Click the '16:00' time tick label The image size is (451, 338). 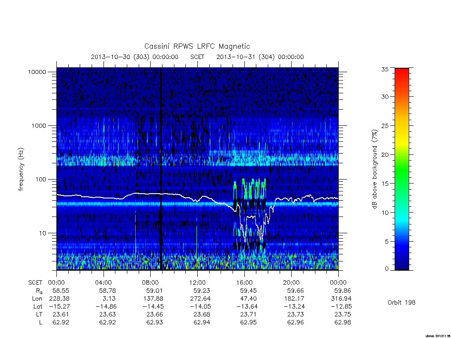click(244, 283)
